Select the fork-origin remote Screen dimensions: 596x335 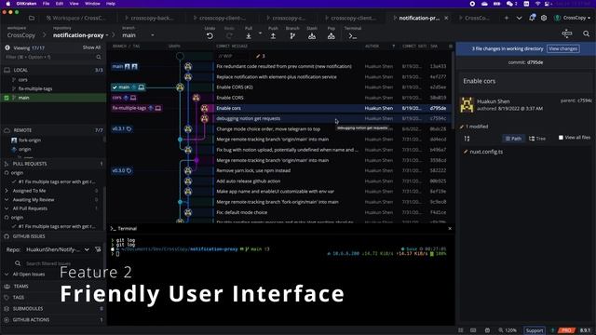(29, 141)
